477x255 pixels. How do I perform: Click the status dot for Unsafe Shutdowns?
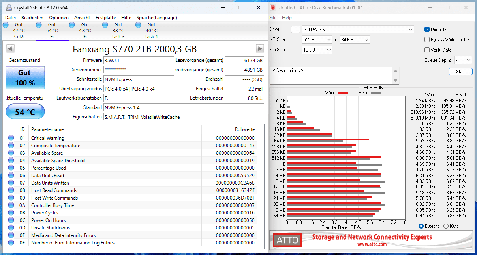pyautogui.click(x=11, y=227)
